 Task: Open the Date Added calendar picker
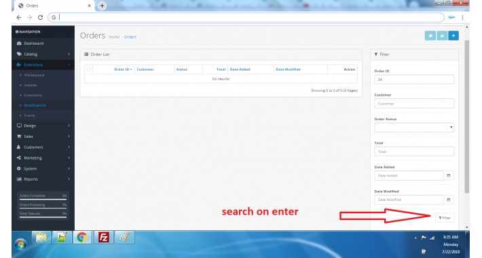point(449,176)
